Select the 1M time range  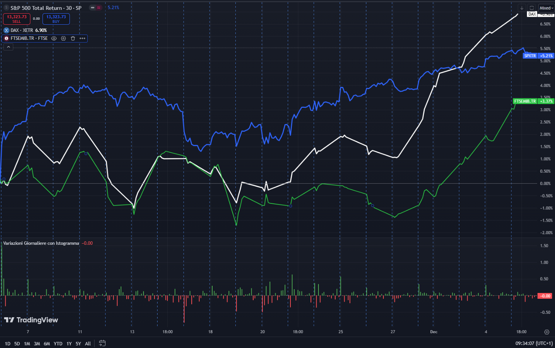[x=27, y=343]
